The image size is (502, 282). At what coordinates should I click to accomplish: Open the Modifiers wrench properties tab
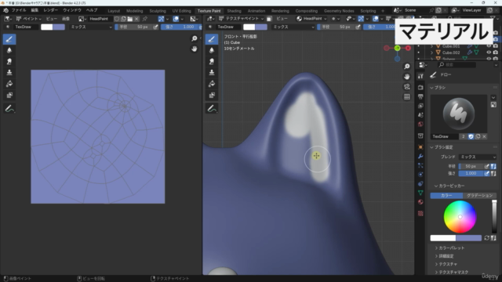pos(420,157)
